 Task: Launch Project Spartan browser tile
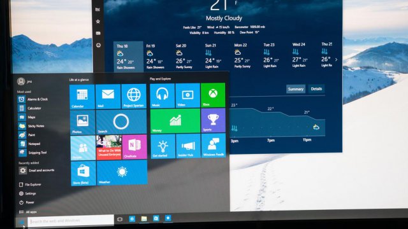click(x=134, y=96)
